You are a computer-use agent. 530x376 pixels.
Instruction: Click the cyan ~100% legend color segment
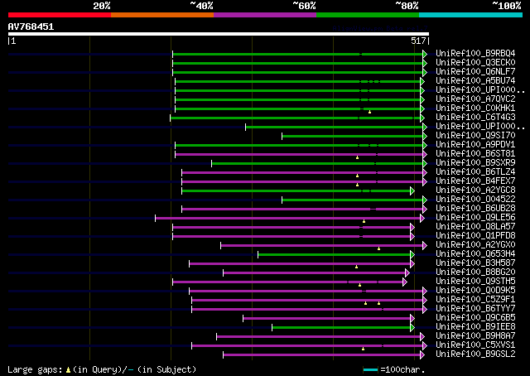tap(471, 15)
